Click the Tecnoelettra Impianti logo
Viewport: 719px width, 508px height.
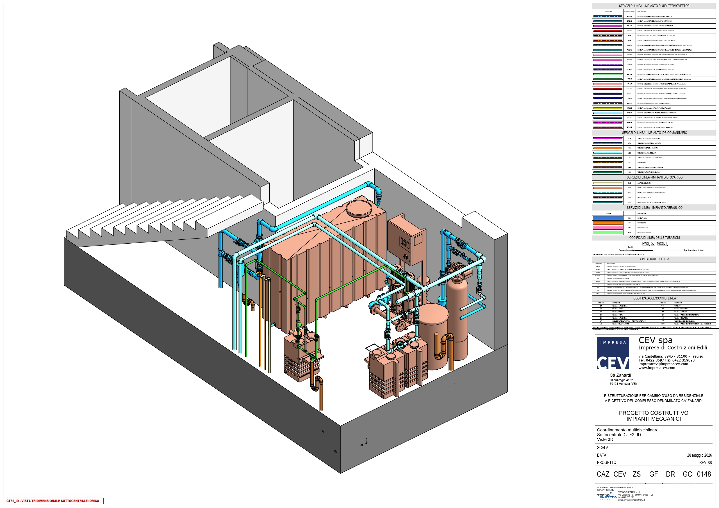[607, 496]
